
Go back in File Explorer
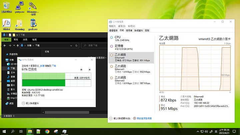[x=5, y=46]
